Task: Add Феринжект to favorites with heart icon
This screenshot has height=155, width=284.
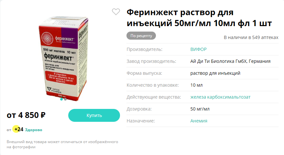Action: coord(116,12)
